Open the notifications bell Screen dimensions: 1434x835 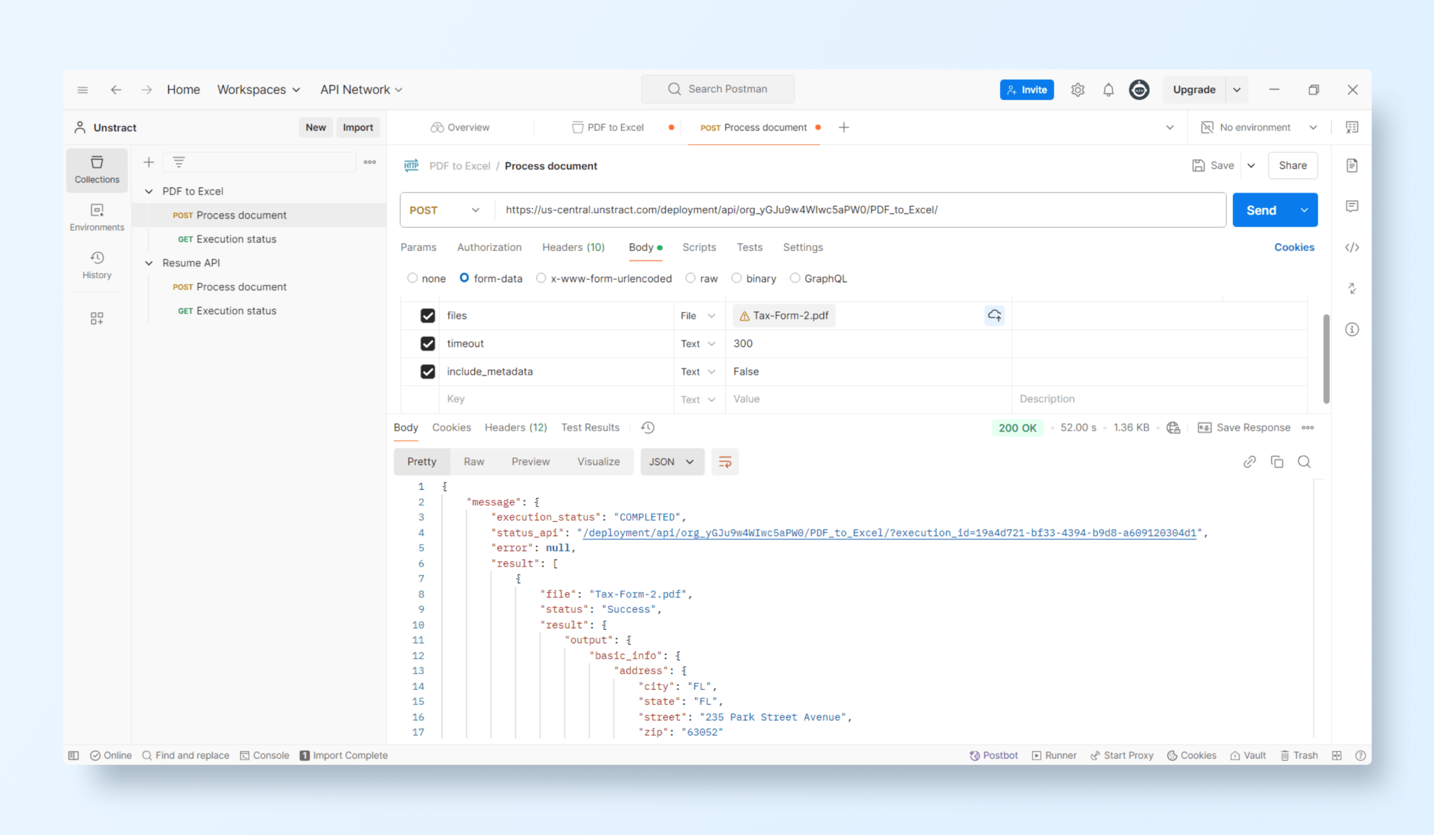pos(1108,90)
